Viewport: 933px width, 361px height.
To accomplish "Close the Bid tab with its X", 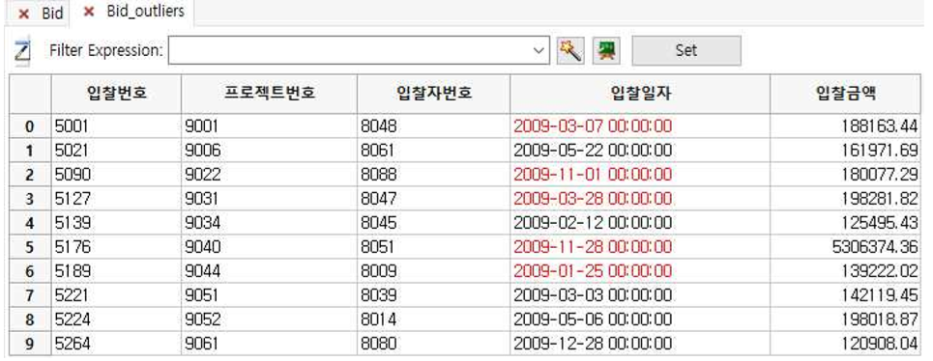I will (24, 14).
